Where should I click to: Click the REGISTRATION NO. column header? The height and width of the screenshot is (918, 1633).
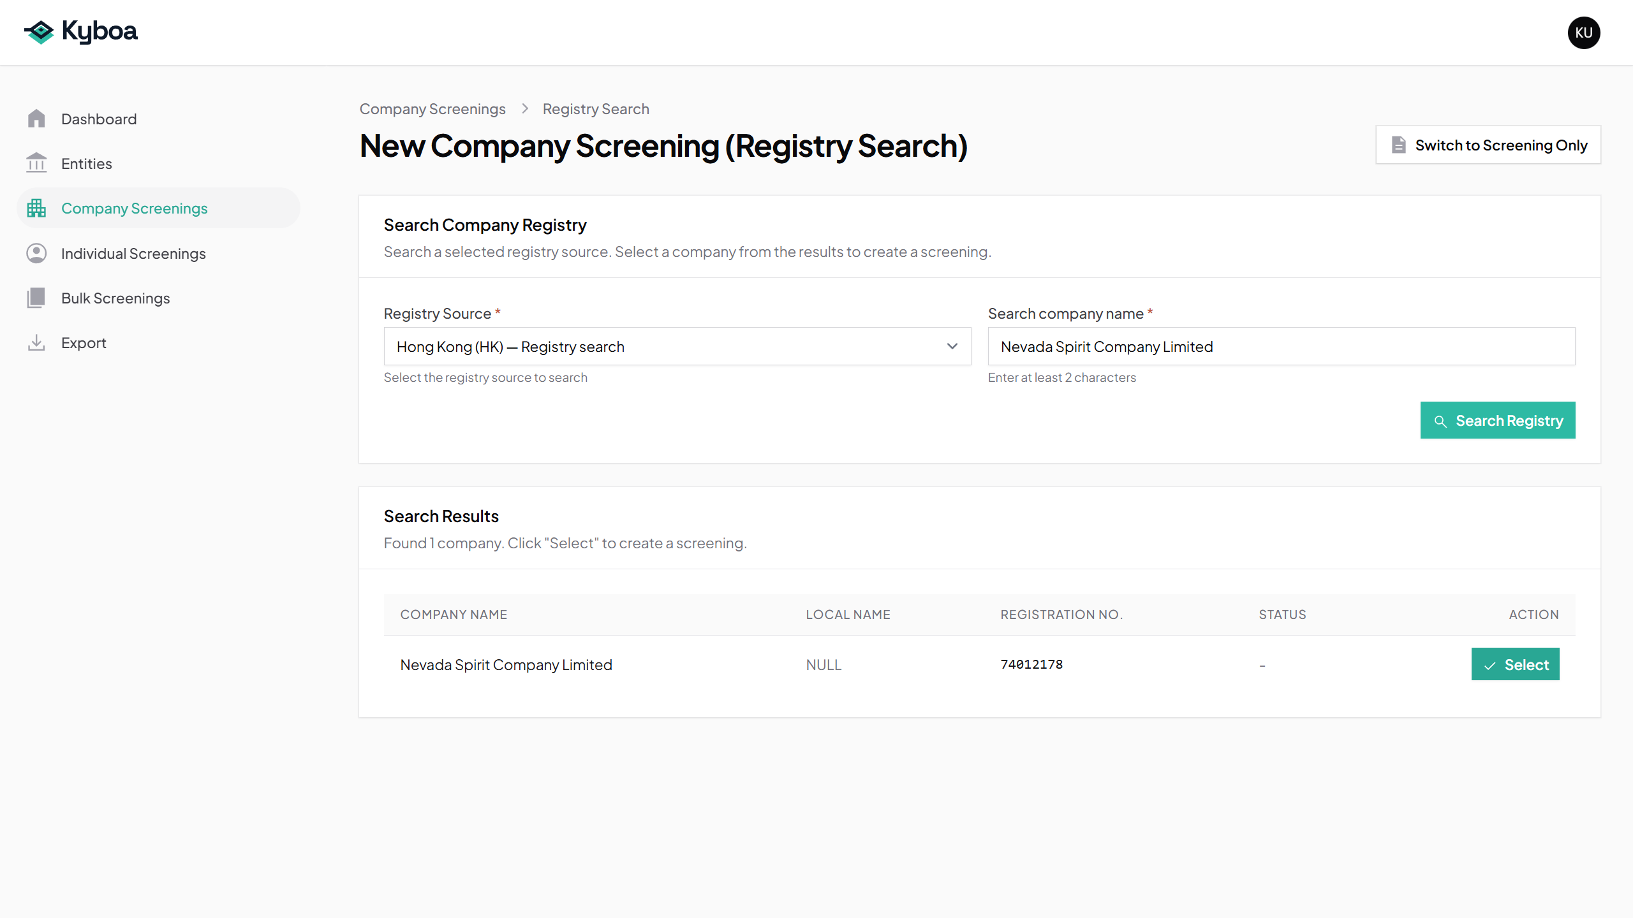1061,615
